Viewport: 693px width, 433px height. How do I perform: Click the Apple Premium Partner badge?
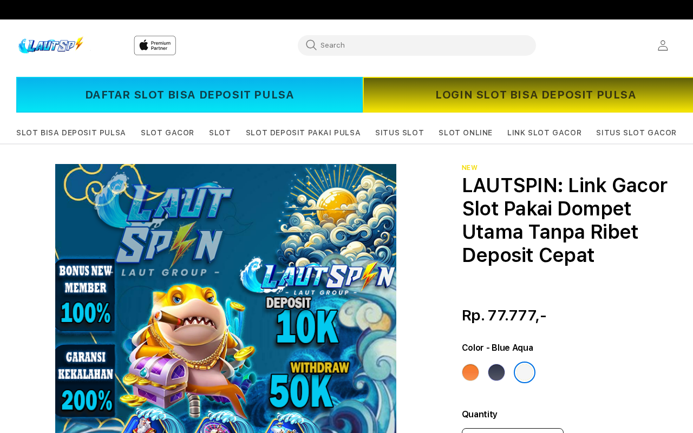155,45
